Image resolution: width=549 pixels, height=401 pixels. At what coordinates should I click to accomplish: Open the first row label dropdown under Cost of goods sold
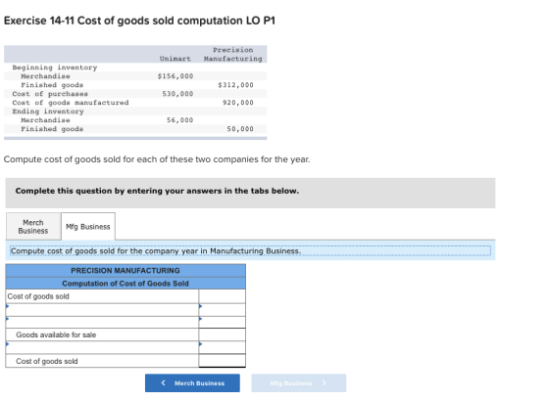102,310
